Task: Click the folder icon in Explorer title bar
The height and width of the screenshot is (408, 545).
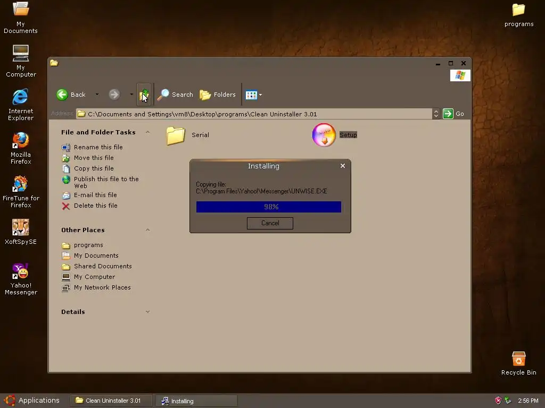Action: click(54, 63)
